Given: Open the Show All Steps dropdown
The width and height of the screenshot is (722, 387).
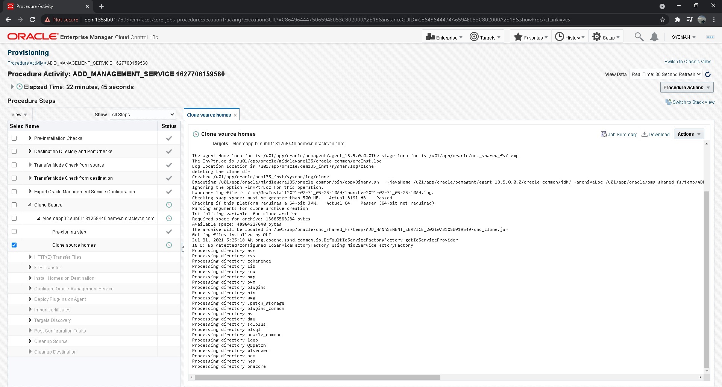Looking at the screenshot, I should tap(143, 114).
